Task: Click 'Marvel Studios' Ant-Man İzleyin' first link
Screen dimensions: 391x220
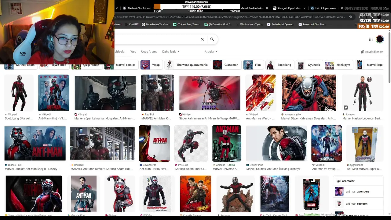Action: (x=32, y=169)
